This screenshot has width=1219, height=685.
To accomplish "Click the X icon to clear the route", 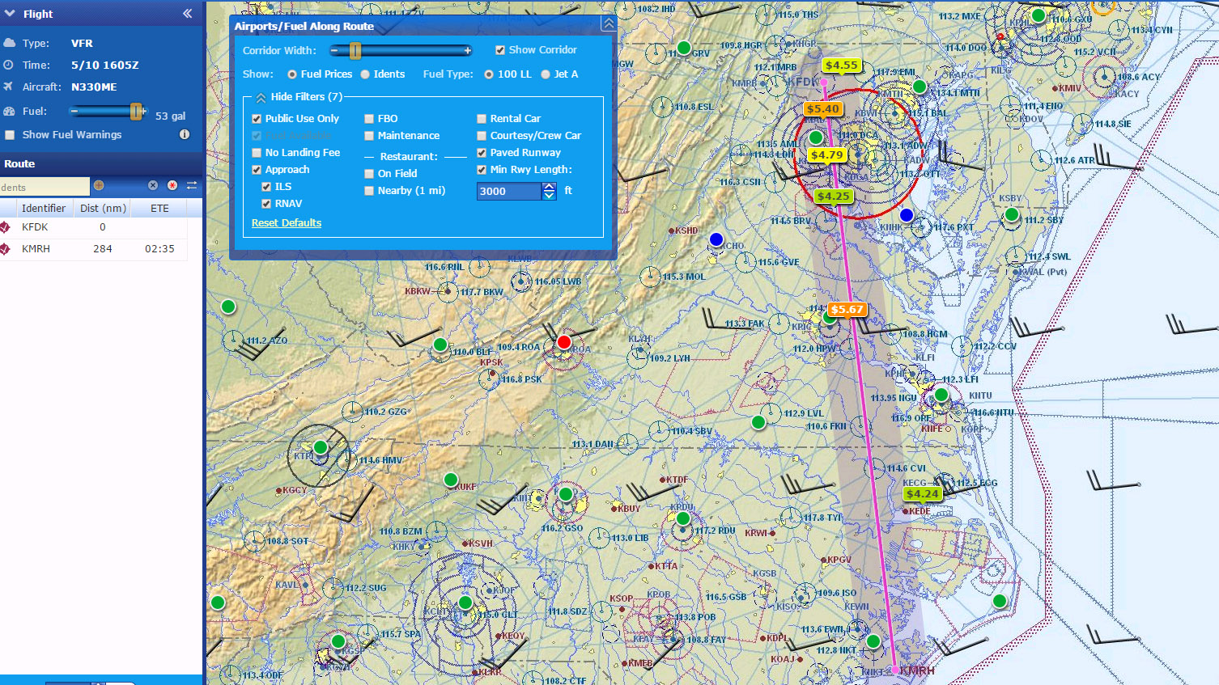I will coord(153,185).
